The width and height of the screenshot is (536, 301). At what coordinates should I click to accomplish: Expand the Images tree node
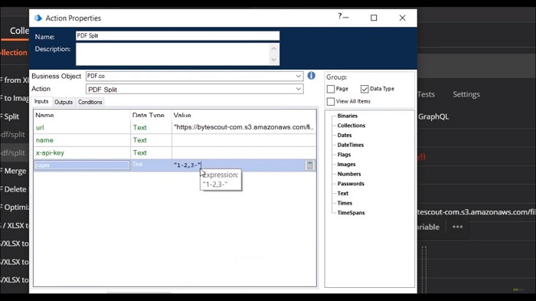tap(346, 164)
